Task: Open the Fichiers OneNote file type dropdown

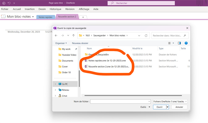Action: [170, 101]
